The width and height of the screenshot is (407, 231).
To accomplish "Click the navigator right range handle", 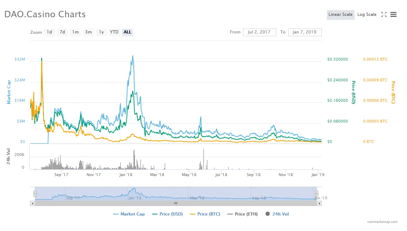I will (x=317, y=194).
